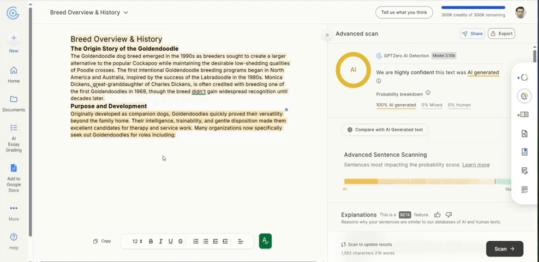This screenshot has height=262, width=539.
Task: Open the Documents folder
Action: tap(14, 104)
